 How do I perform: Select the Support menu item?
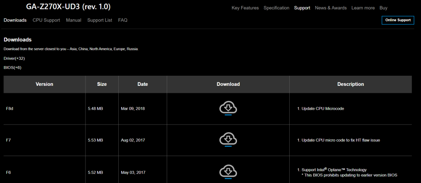pyautogui.click(x=302, y=8)
